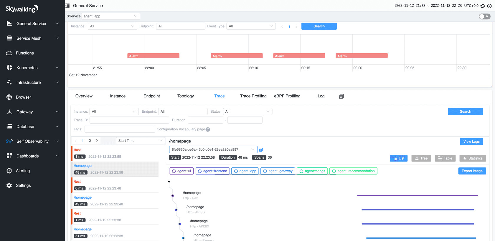Switch to Trace Profiling tab

(253, 96)
